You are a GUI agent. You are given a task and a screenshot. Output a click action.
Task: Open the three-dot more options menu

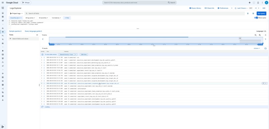262,3
